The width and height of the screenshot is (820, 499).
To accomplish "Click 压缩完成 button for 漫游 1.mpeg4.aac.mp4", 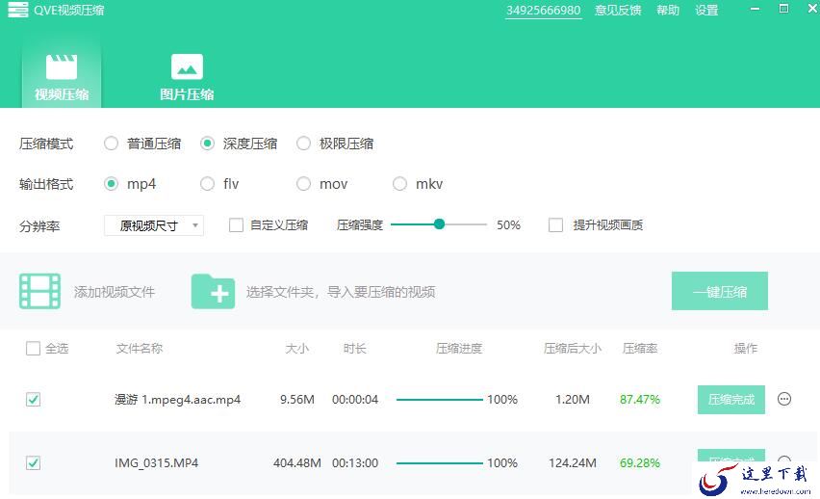I will click(731, 400).
